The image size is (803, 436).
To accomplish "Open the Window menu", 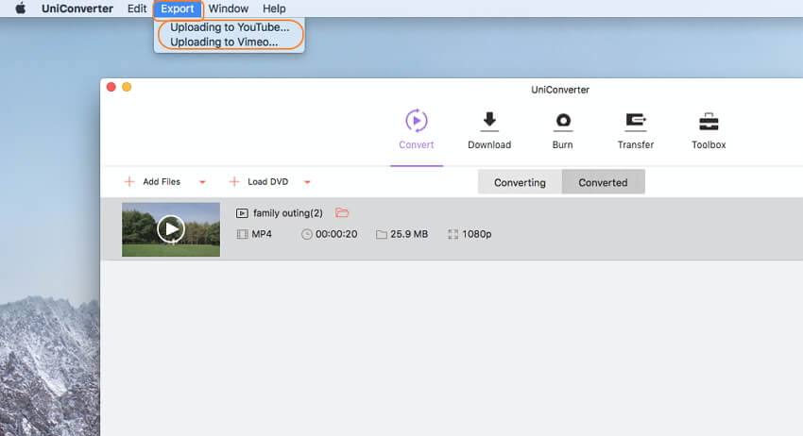I will [x=229, y=8].
